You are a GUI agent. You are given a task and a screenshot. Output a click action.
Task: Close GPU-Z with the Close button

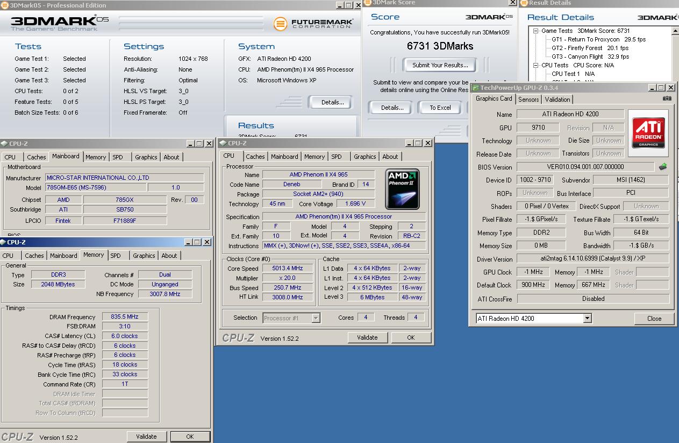tap(654, 318)
